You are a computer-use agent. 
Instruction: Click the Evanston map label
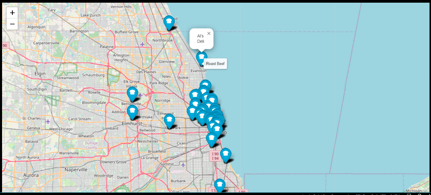pos(198,71)
